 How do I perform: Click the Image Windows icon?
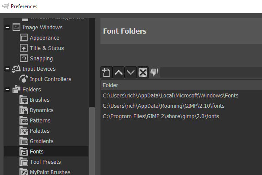point(16,27)
